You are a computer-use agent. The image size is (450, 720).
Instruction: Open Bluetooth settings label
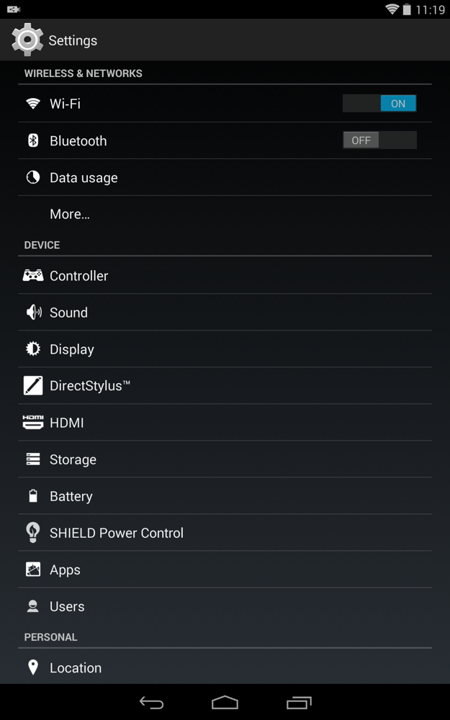click(x=78, y=140)
